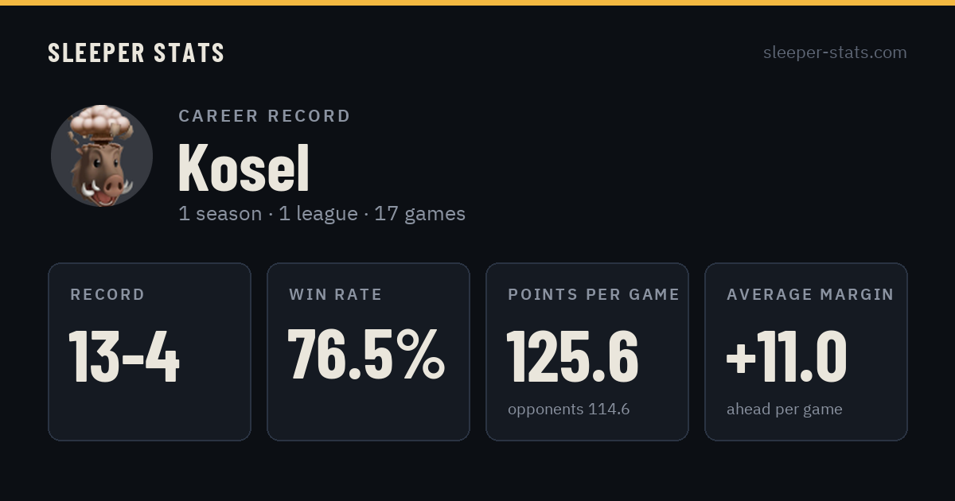
Task: Select the Kosel username heading
Action: click(244, 168)
